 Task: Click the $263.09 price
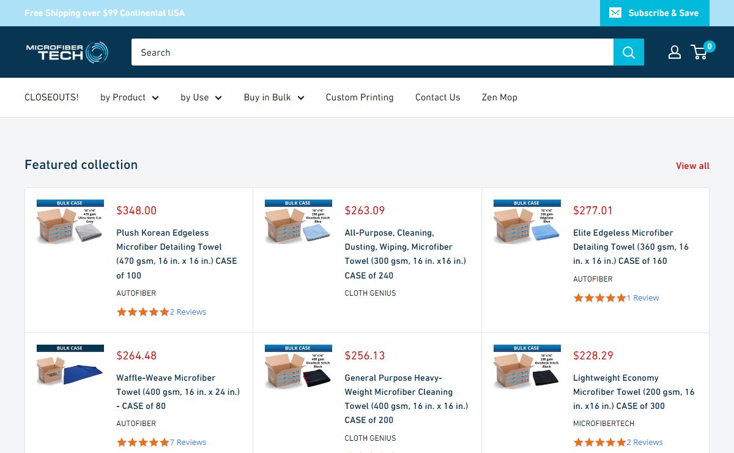365,211
